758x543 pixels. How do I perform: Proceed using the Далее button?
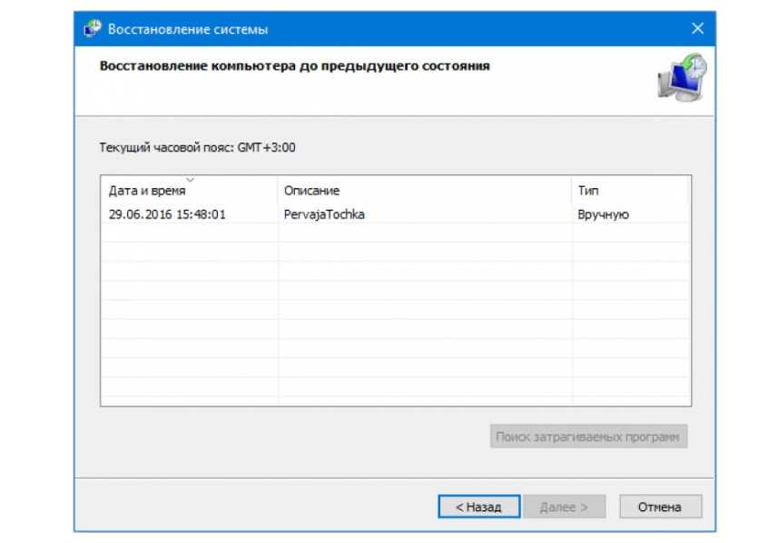564,507
